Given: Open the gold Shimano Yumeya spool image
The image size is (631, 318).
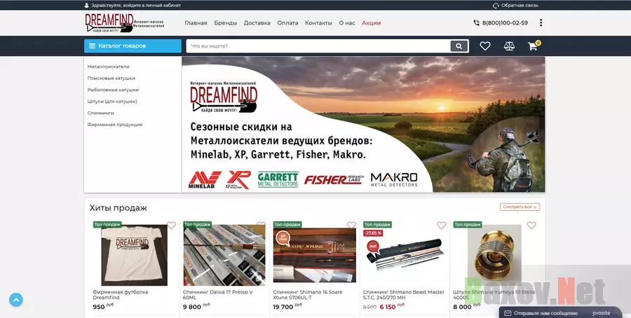Looking at the screenshot, I should point(494,255).
